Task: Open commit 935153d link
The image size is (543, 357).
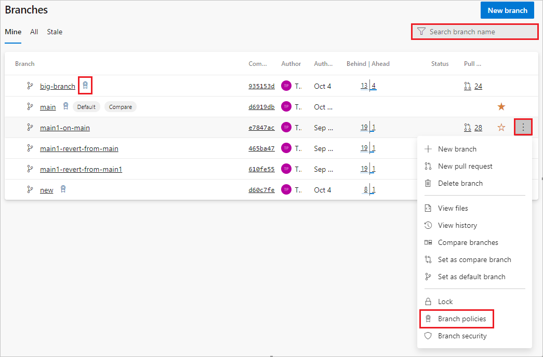Action: click(261, 86)
